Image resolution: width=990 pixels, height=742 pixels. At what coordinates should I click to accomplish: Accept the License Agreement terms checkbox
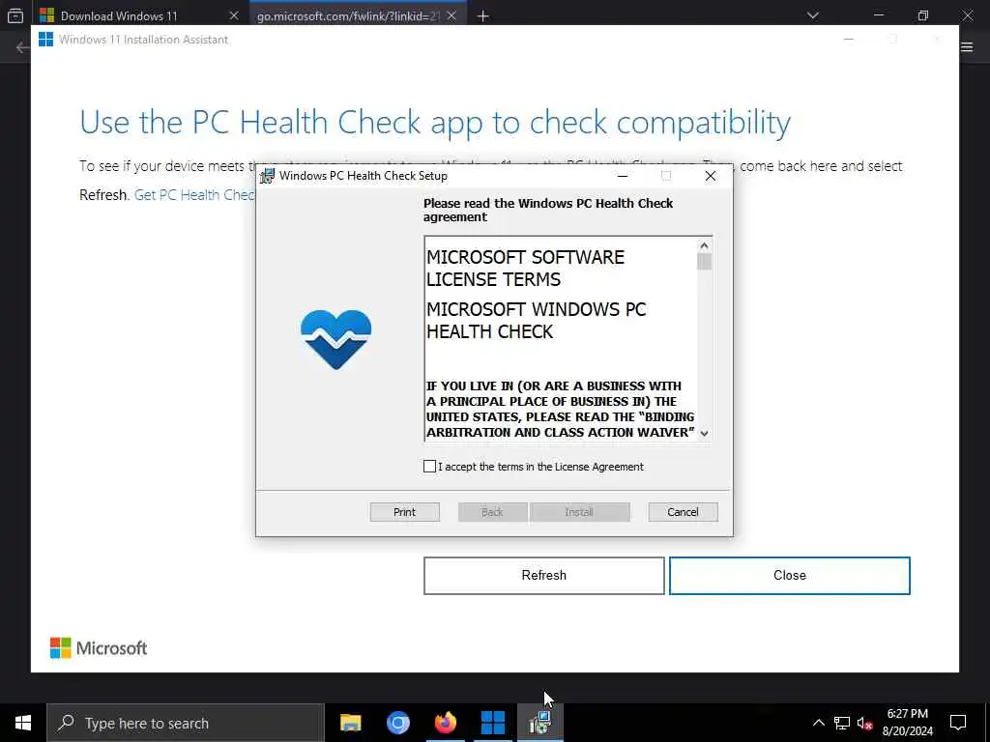tap(429, 467)
